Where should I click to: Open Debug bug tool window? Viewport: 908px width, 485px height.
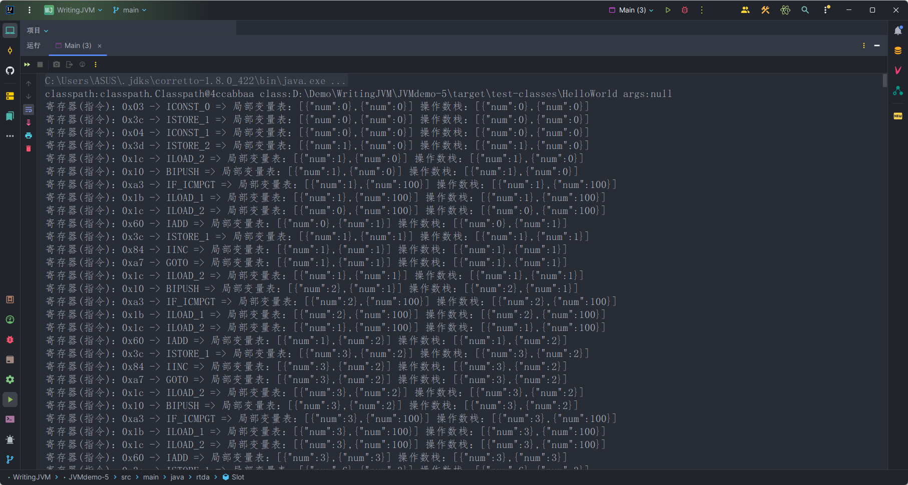[10, 339]
